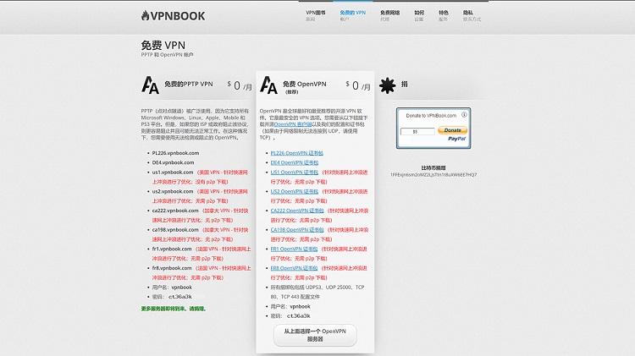Select the 免费的 VPN nav tab
635x356 pixels.
coord(352,15)
